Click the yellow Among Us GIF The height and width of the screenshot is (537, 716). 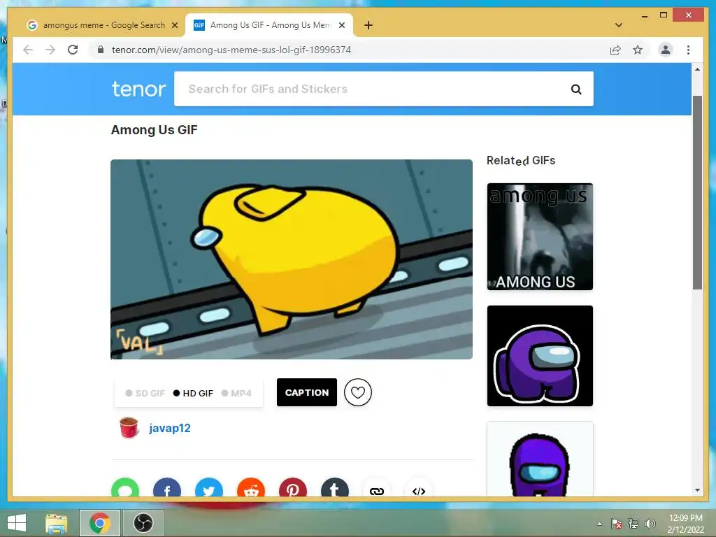pyautogui.click(x=292, y=259)
